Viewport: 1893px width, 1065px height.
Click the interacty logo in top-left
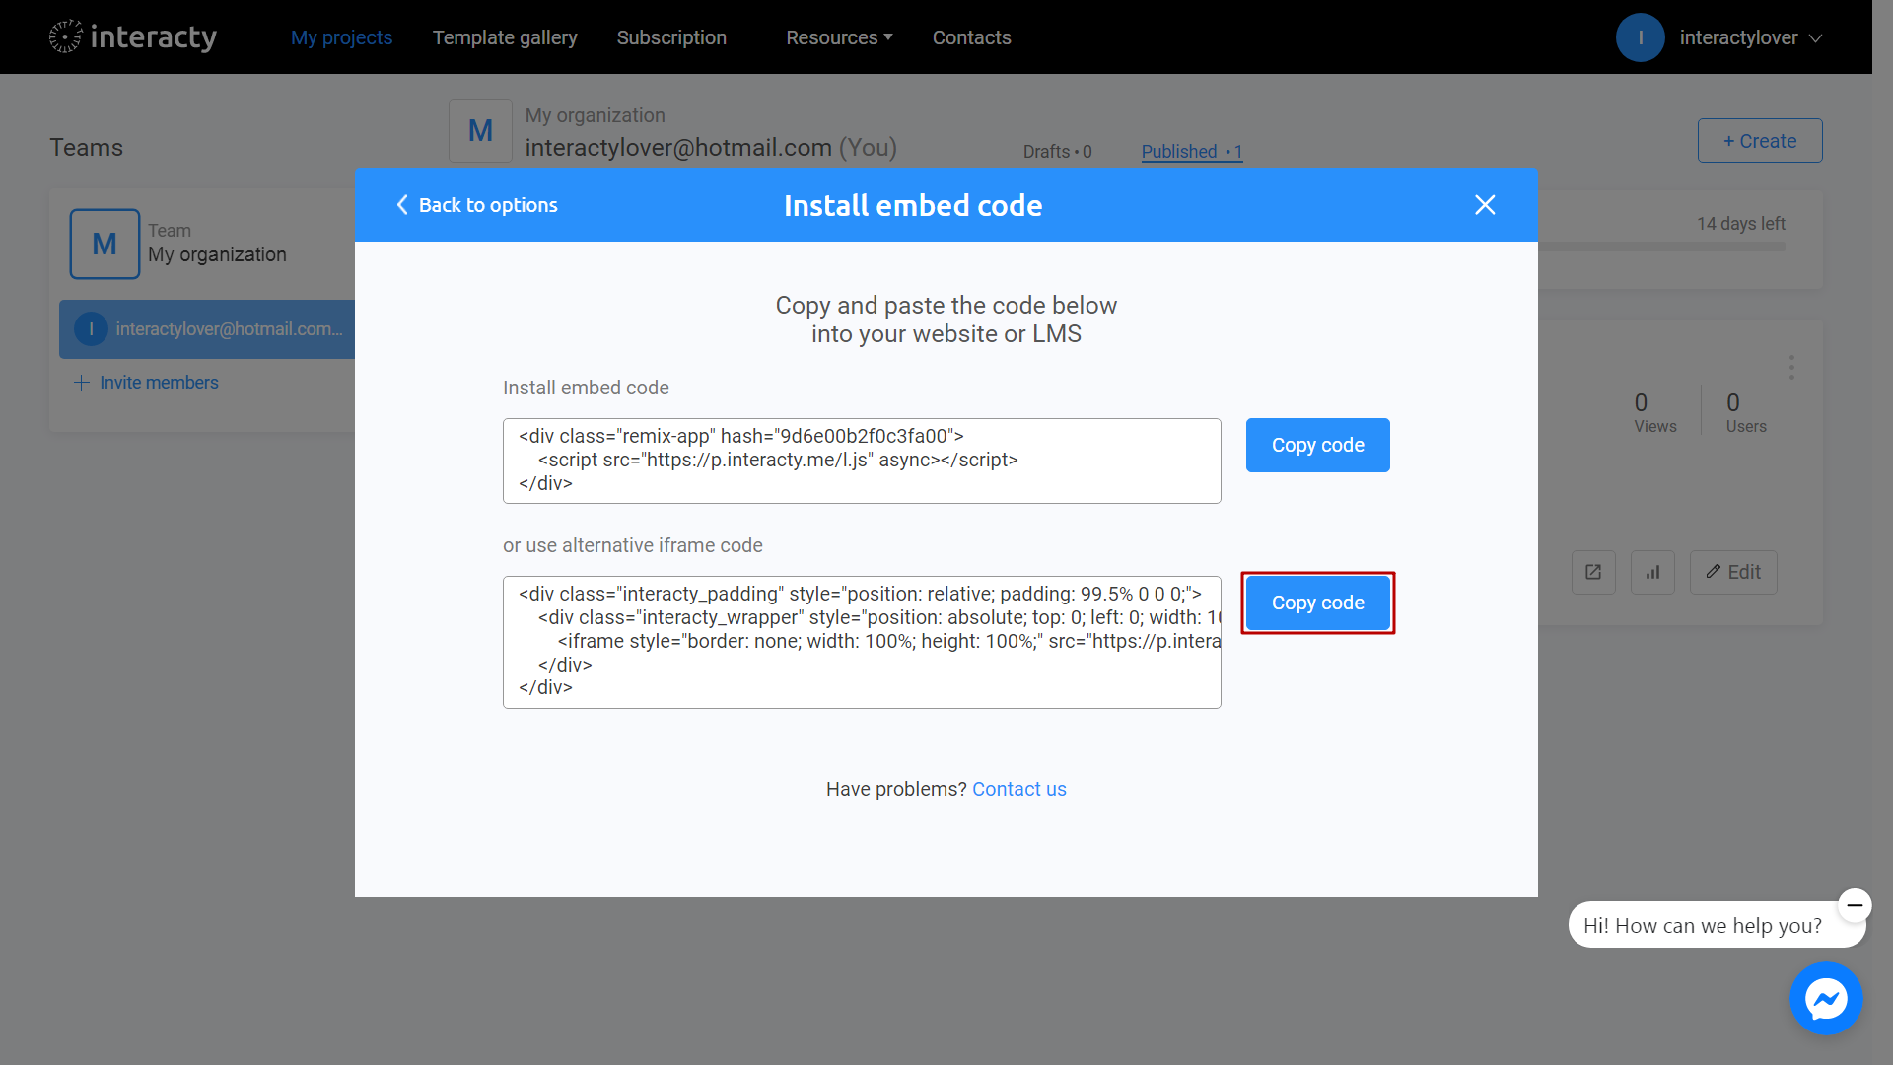pos(133,36)
